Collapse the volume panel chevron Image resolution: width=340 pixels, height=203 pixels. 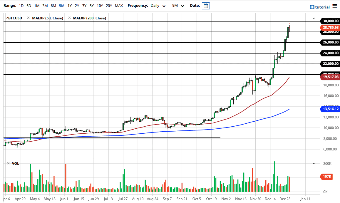coord(314,164)
